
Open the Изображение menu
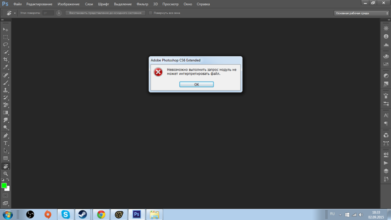tap(68, 4)
